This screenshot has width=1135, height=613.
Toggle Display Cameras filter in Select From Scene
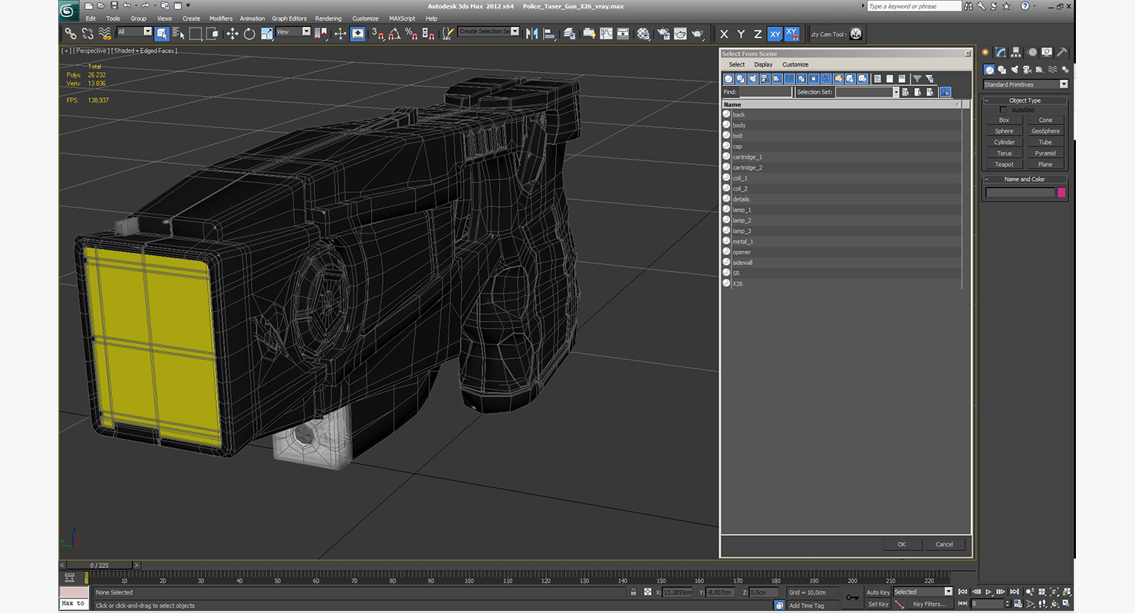point(765,78)
